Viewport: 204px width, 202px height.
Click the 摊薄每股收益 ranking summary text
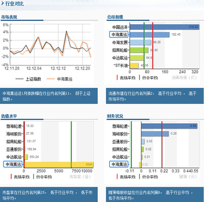(x=151, y=195)
